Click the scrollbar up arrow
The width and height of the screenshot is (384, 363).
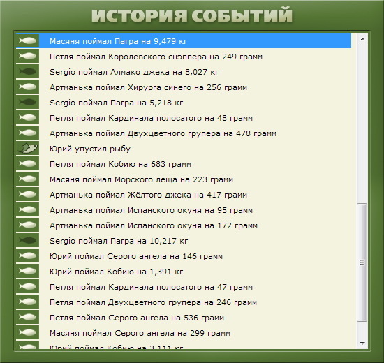(362, 39)
